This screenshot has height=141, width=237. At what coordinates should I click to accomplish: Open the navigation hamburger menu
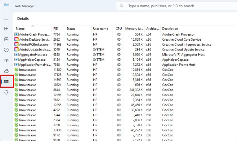6,18
